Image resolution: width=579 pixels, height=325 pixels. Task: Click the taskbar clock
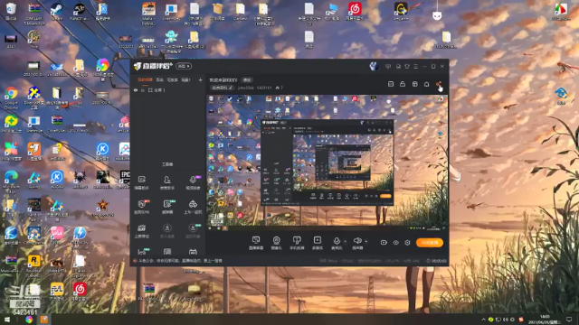click(x=545, y=320)
